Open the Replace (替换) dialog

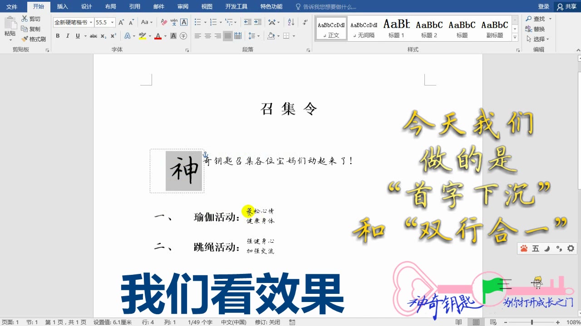pos(539,28)
